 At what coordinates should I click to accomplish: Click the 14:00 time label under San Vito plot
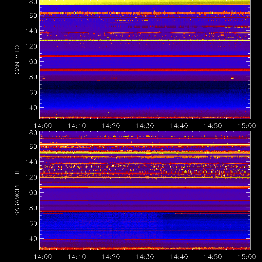coord(43,126)
